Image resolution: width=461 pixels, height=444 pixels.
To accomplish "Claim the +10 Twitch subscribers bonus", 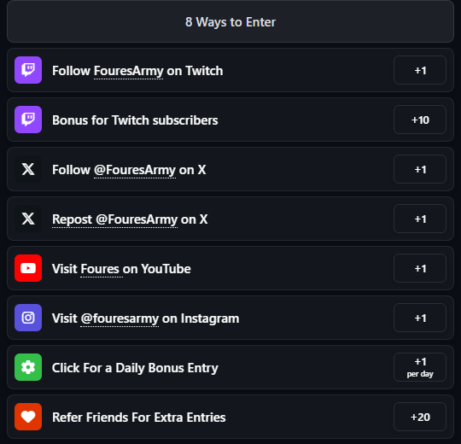I will 420,120.
